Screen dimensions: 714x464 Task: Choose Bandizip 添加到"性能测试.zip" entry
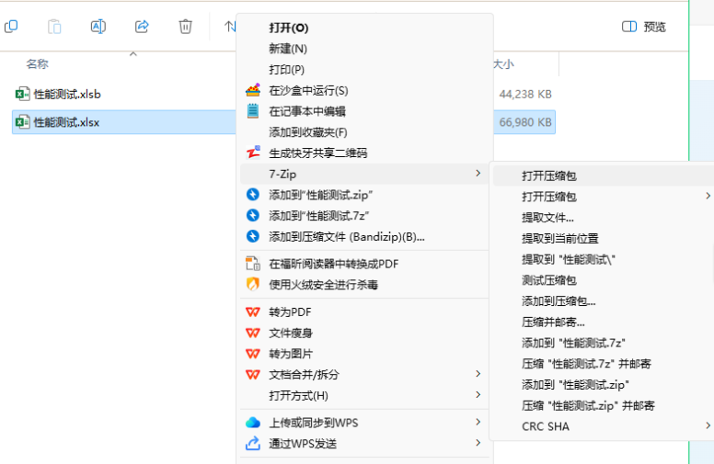click(x=364, y=195)
